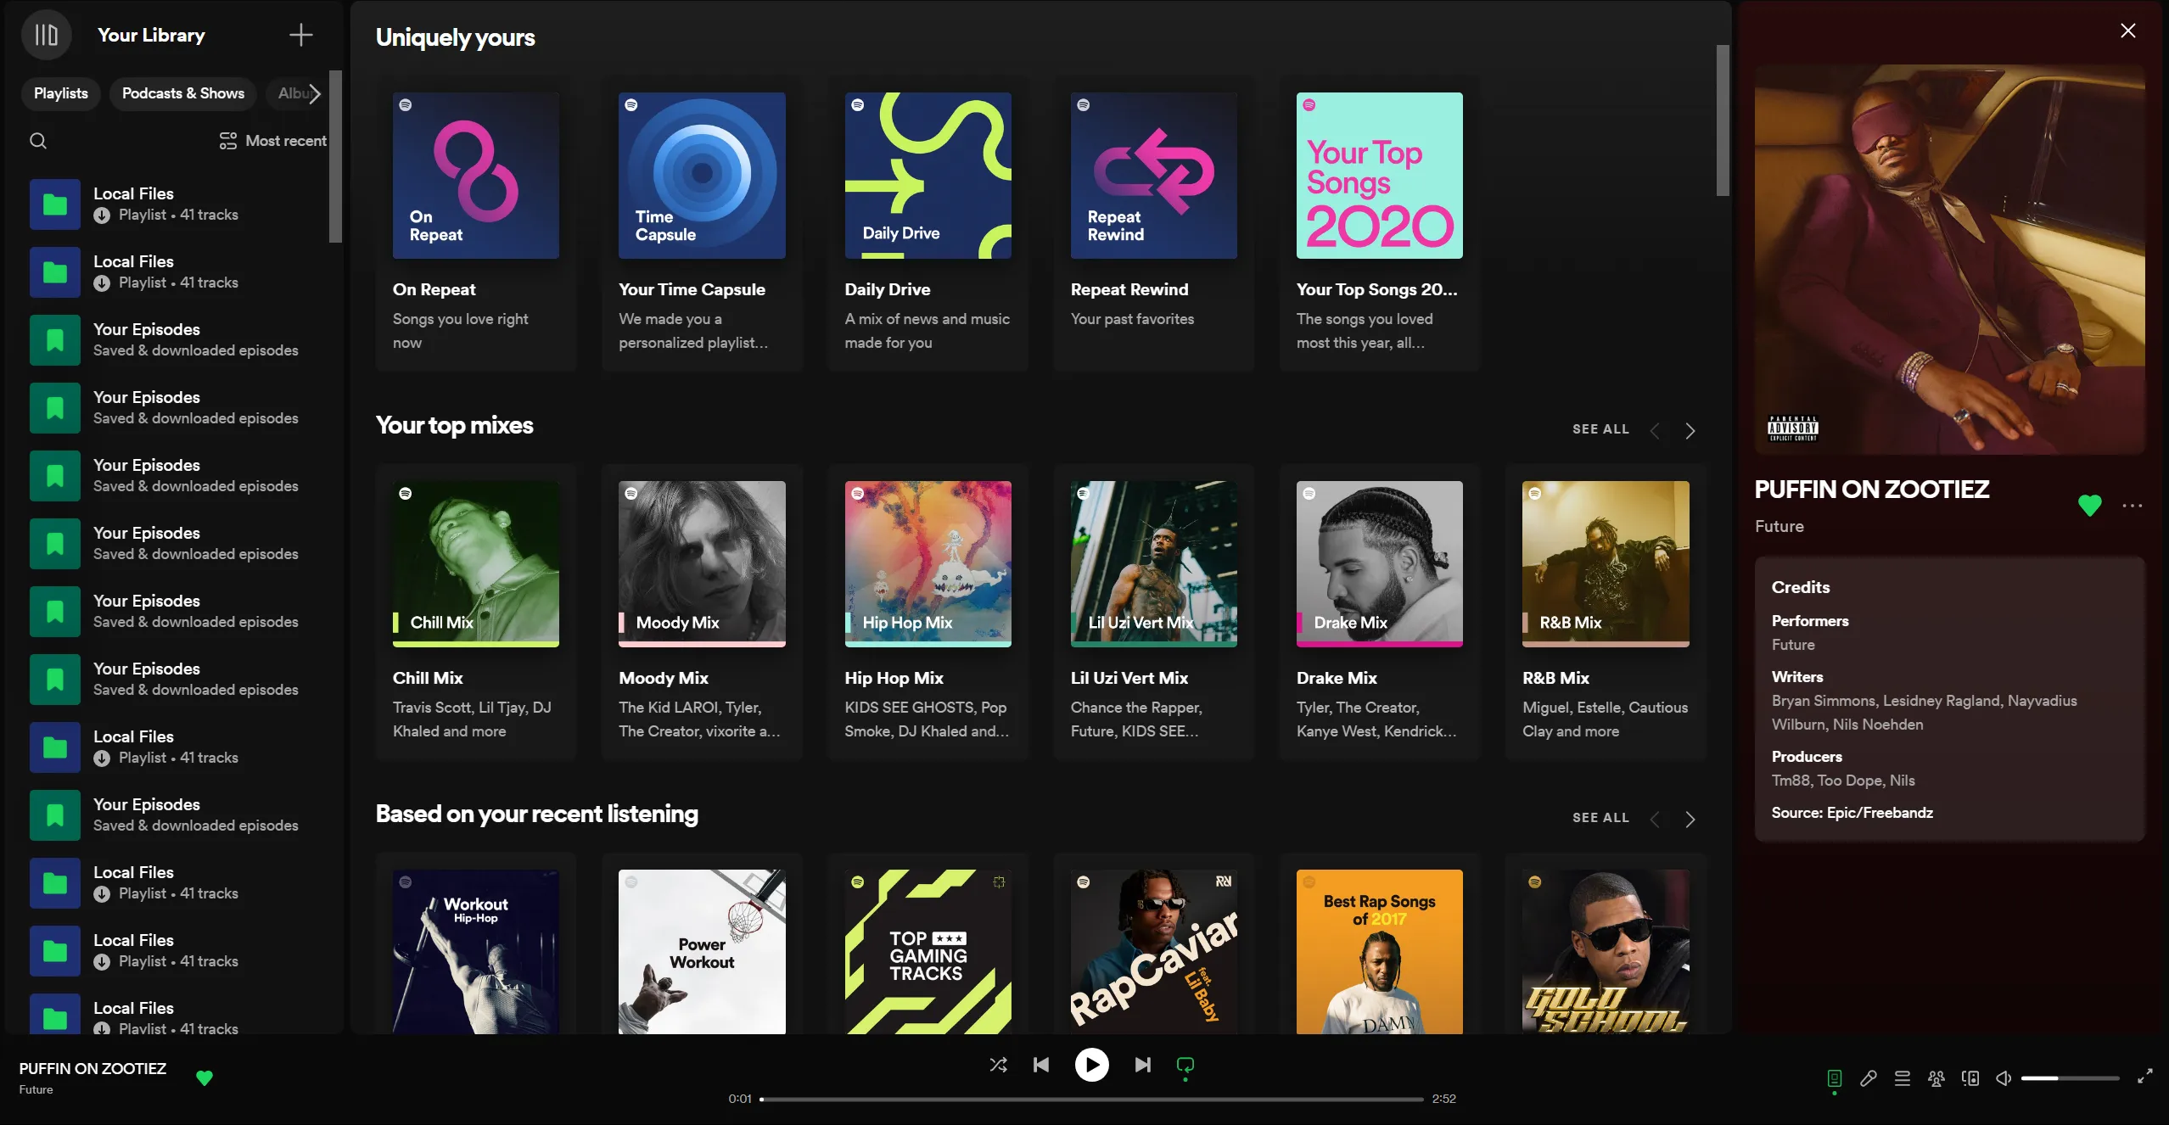Viewport: 2169px width, 1125px height.
Task: Disable repeat mode
Action: coord(1185,1065)
